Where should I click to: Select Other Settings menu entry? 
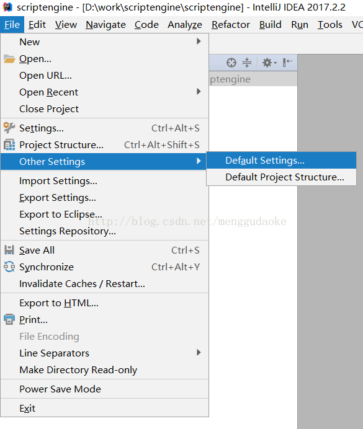[103, 161]
